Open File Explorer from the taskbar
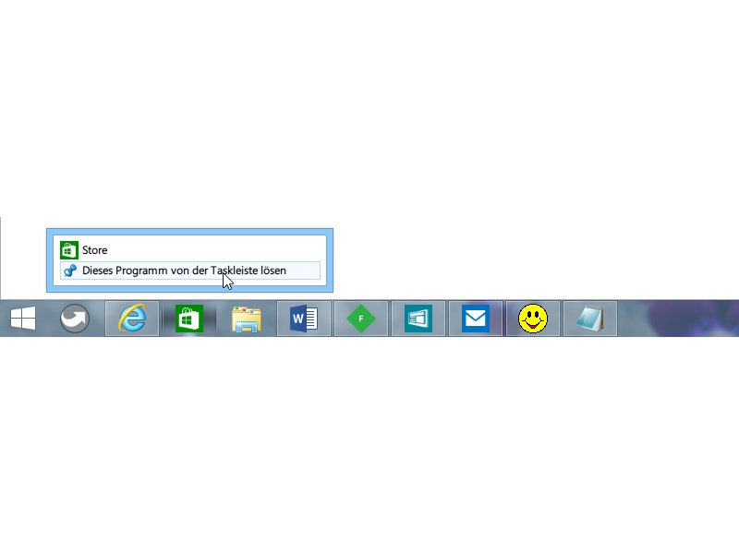This screenshot has width=739, height=554. pos(247,319)
